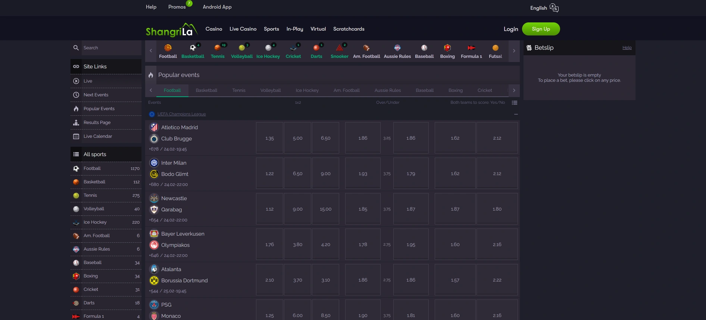Viewport: 706px width, 320px height.
Task: Open Football 1170 in All sports list
Action: tap(106, 168)
